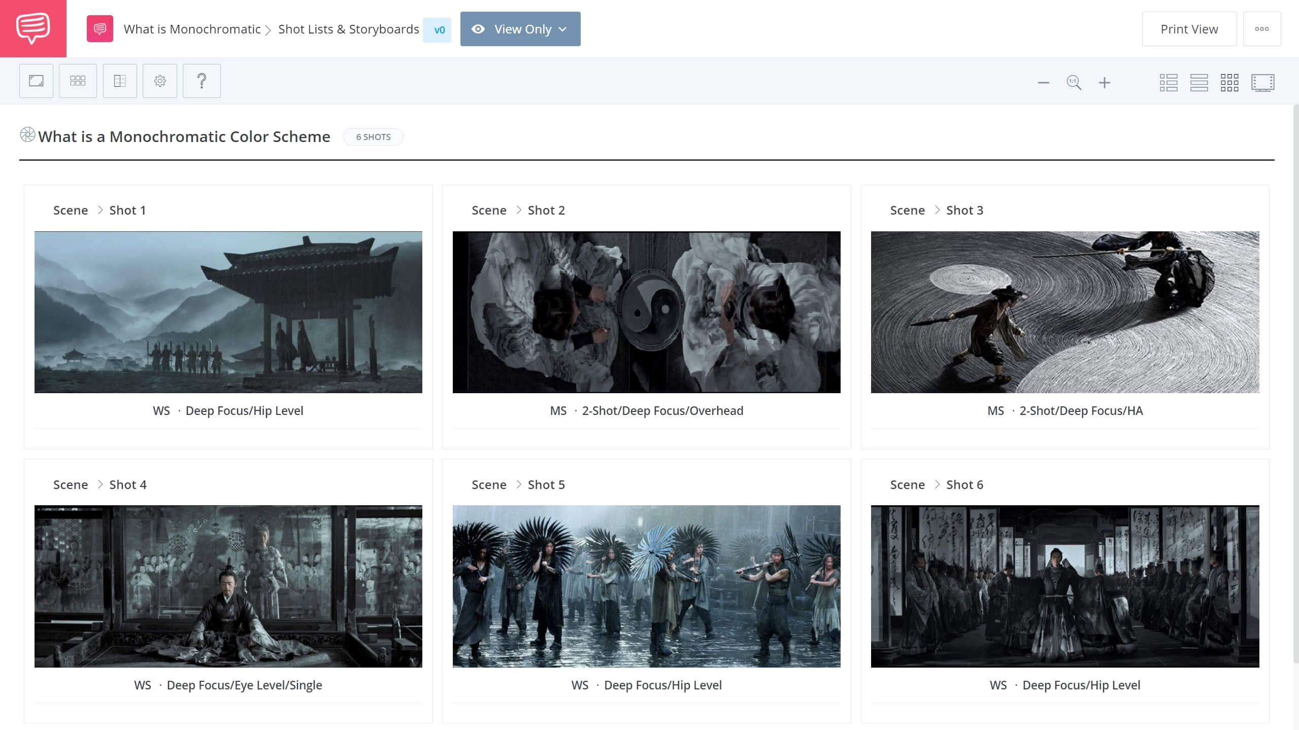The height and width of the screenshot is (730, 1299).
Task: Click Scene breadcrumb above Shot 4
Action: coord(71,484)
